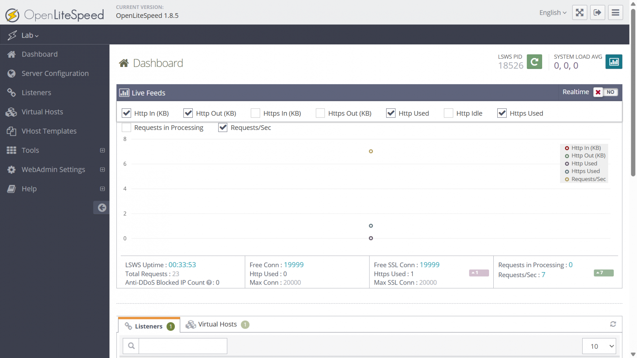Click the logout icon in header
This screenshot has height=358, width=637.
597,13
